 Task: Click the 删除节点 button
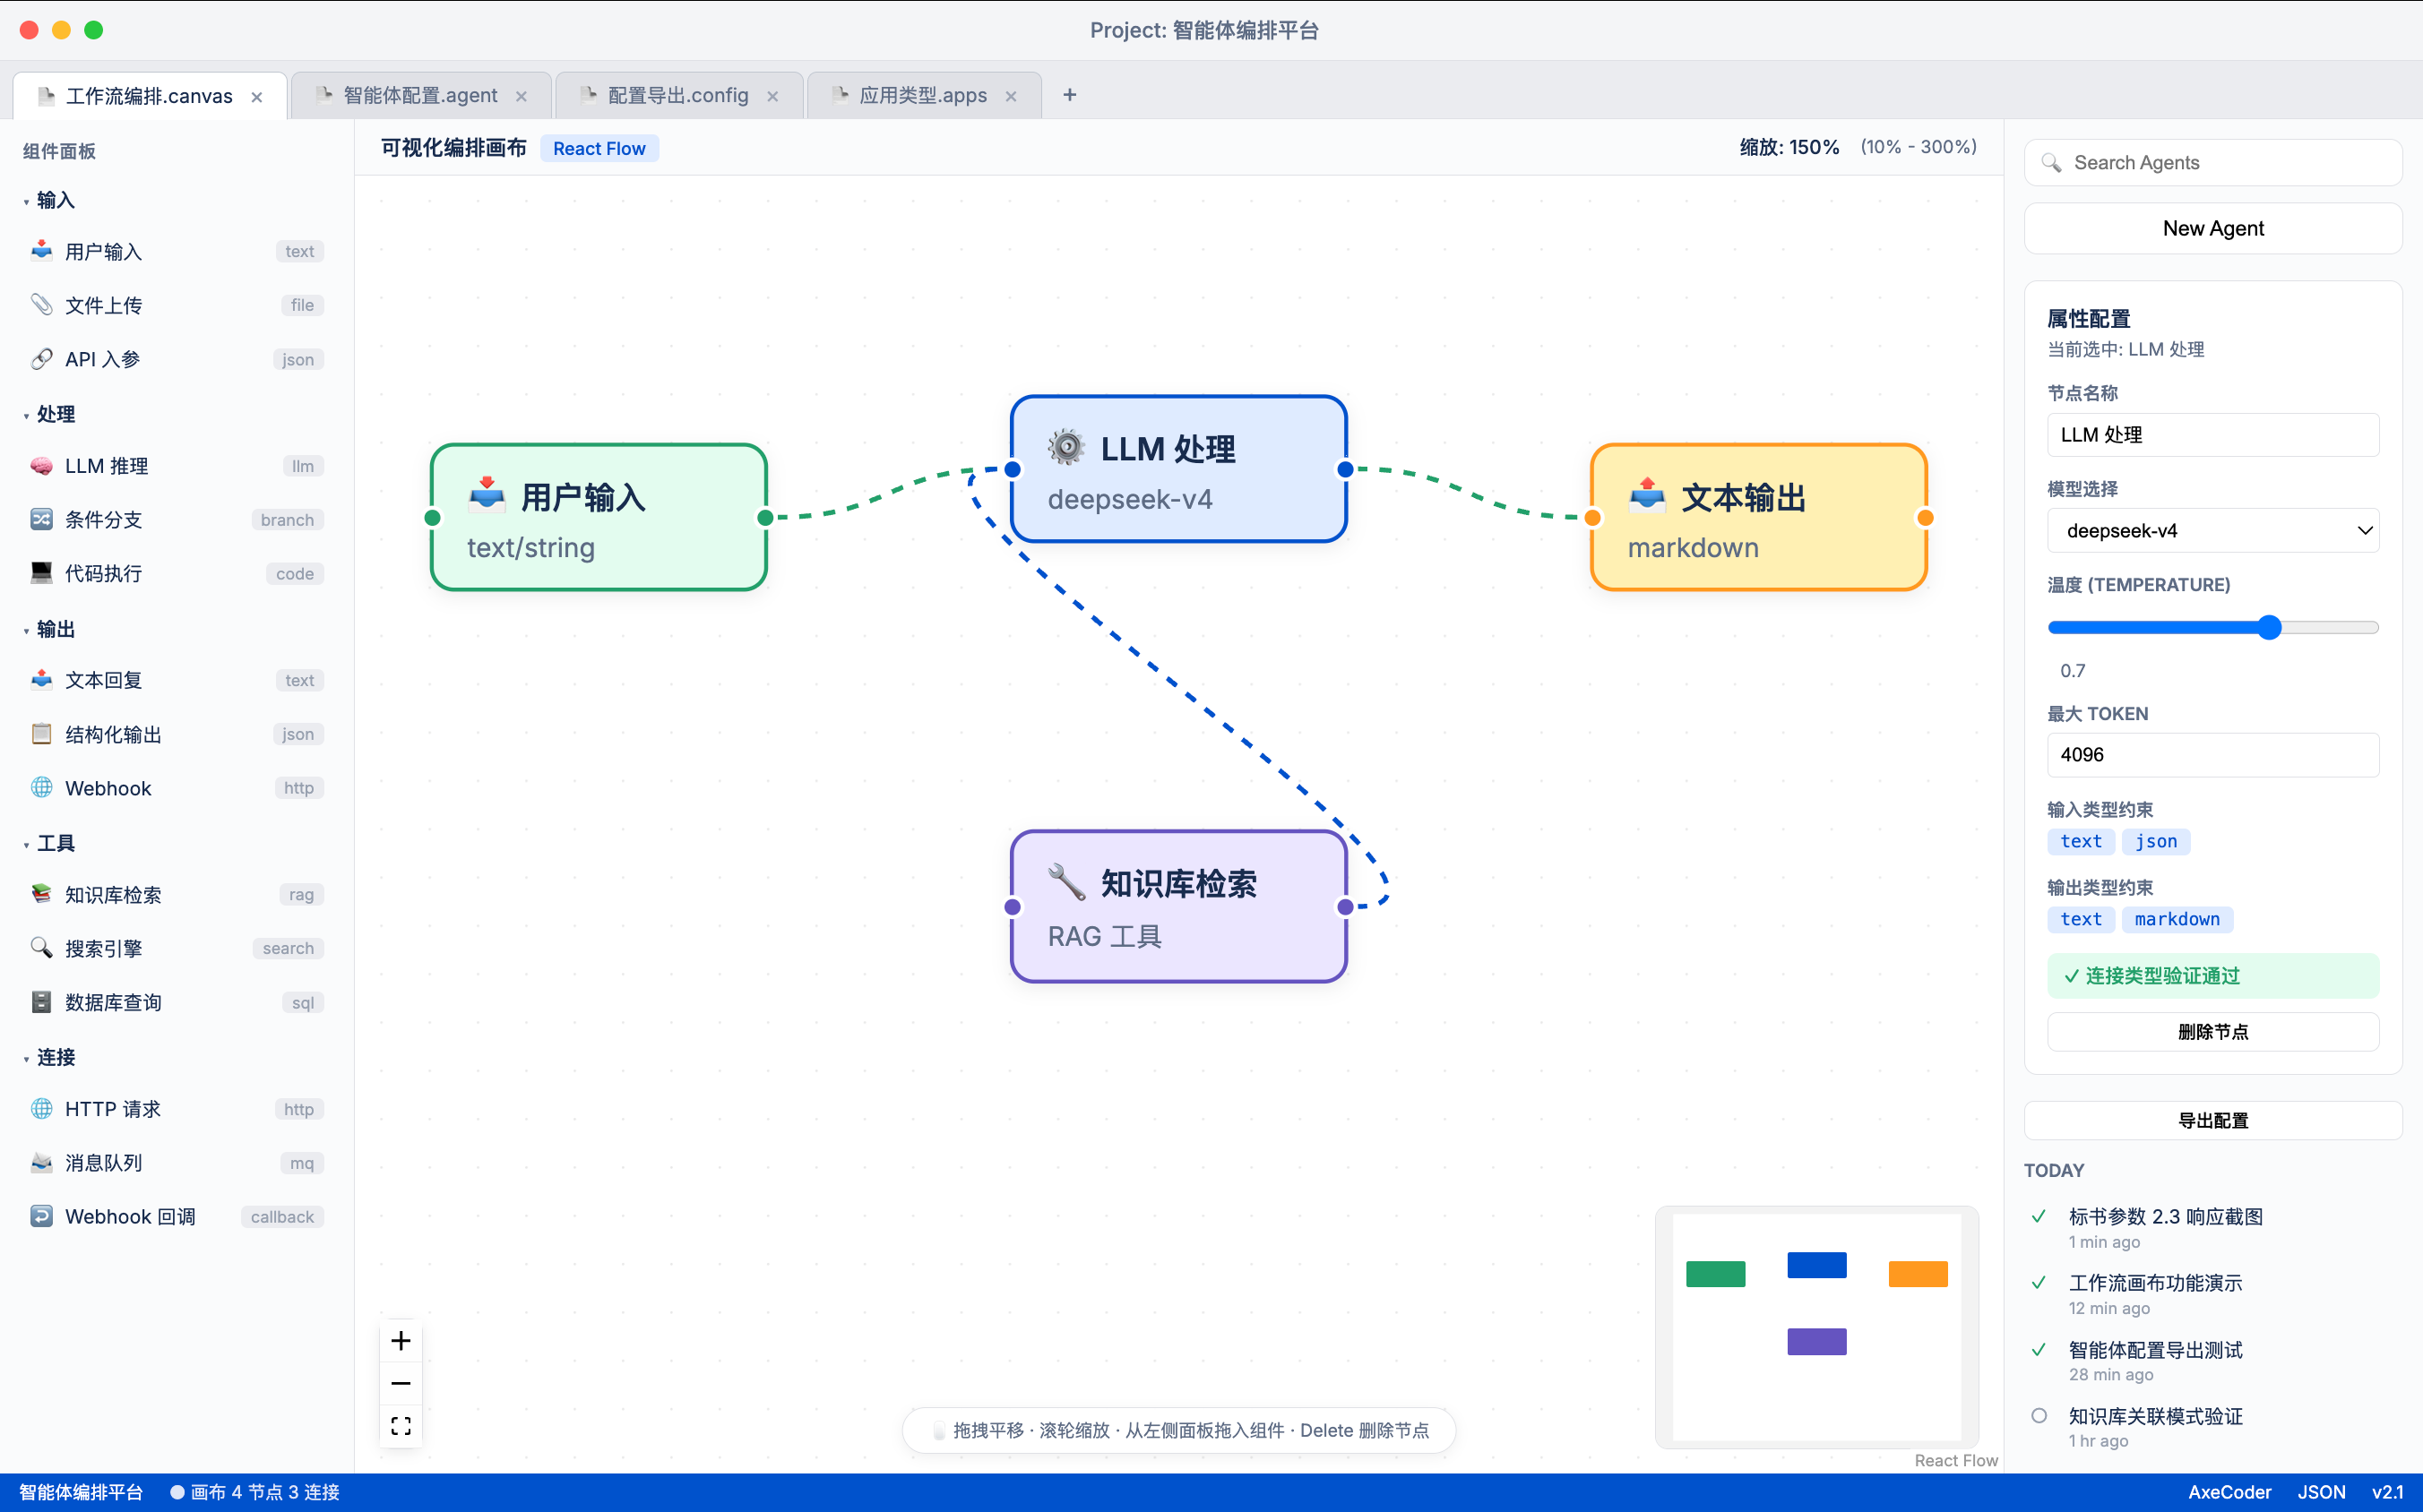tap(2213, 1032)
